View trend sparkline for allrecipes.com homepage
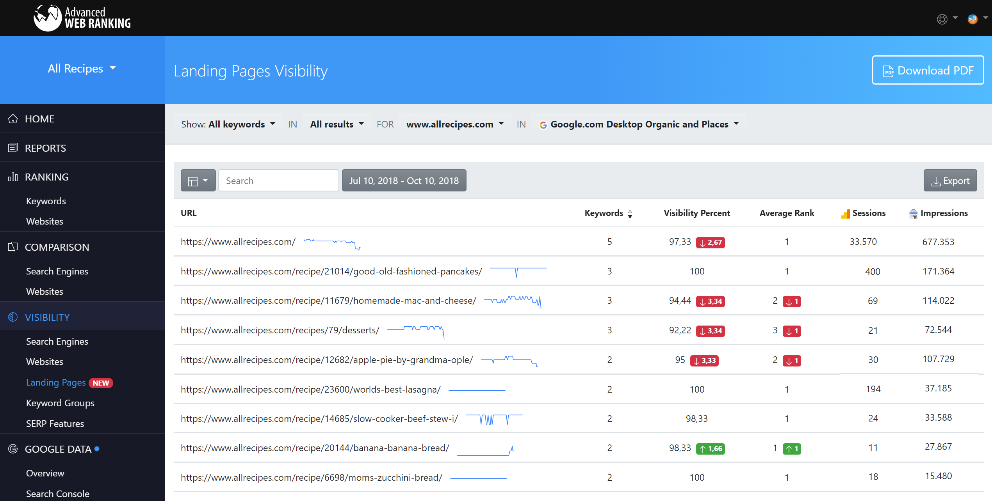992x501 pixels. pos(332,244)
